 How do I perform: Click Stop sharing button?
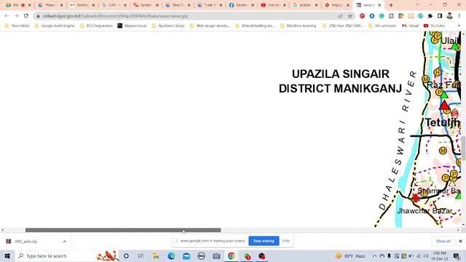(264, 241)
